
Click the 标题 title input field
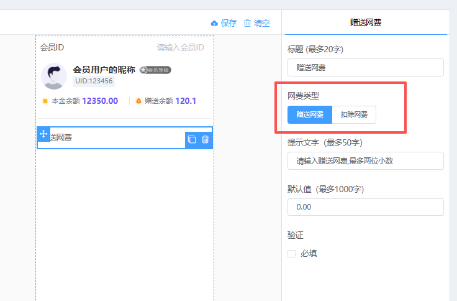(366, 67)
